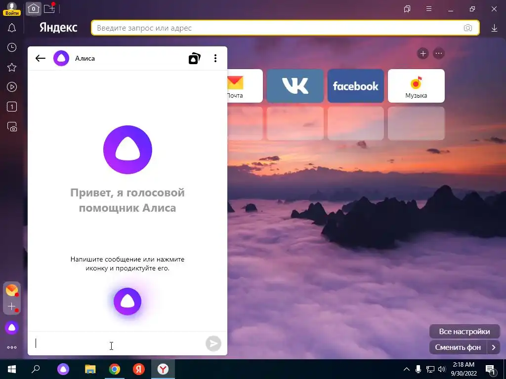Open network icon in system tray
The image size is (506, 379).
click(x=430, y=369)
